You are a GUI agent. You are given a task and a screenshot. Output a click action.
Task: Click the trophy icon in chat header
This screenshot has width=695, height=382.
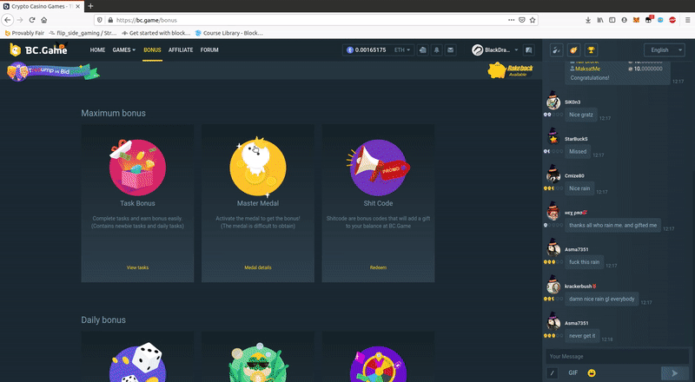point(591,50)
